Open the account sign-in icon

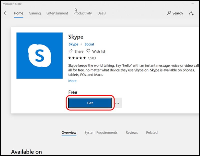point(191,13)
